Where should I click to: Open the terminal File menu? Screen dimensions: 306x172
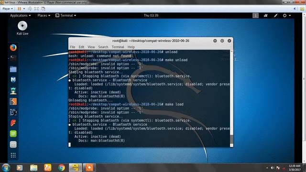(x=72, y=47)
